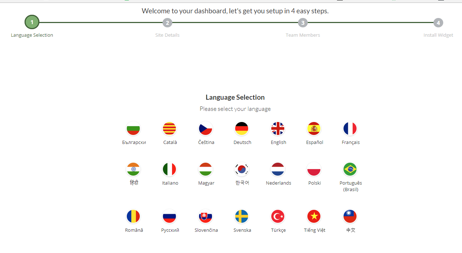Choose the Català flag icon
This screenshot has height=253, width=462.
coord(169,128)
